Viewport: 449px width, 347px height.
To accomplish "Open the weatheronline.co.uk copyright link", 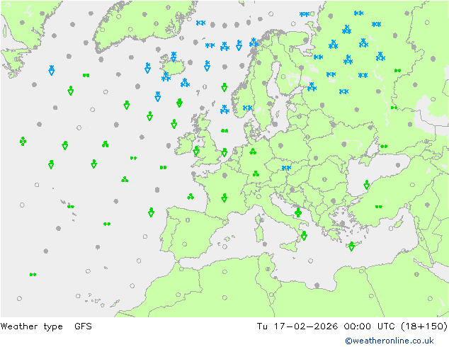I will [389, 341].
